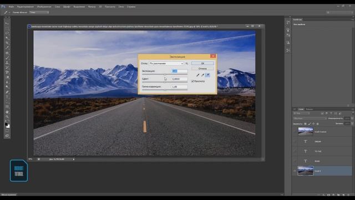Select the Gradient tool
This screenshot has height=200, width=355.
tap(7, 77)
